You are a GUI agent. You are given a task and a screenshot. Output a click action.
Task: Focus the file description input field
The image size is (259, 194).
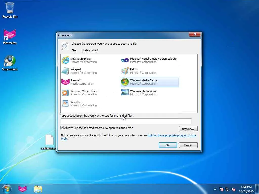(126, 121)
